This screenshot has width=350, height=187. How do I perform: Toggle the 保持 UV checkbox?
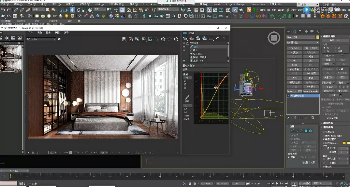(324, 56)
